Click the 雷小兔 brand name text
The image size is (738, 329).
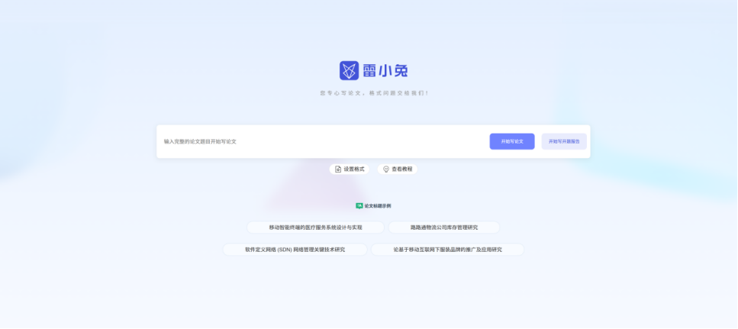tap(385, 71)
